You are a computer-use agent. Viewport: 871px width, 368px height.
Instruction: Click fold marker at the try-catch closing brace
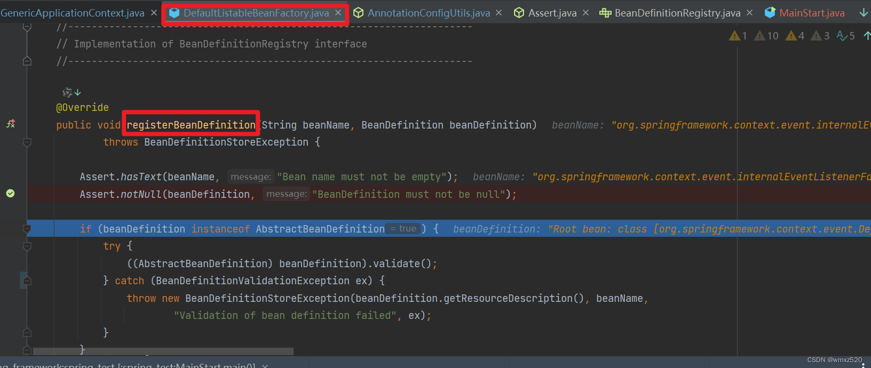click(27, 333)
